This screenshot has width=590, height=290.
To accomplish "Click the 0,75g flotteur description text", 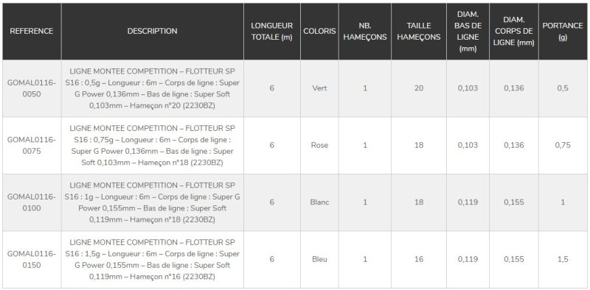I will click(x=153, y=146).
